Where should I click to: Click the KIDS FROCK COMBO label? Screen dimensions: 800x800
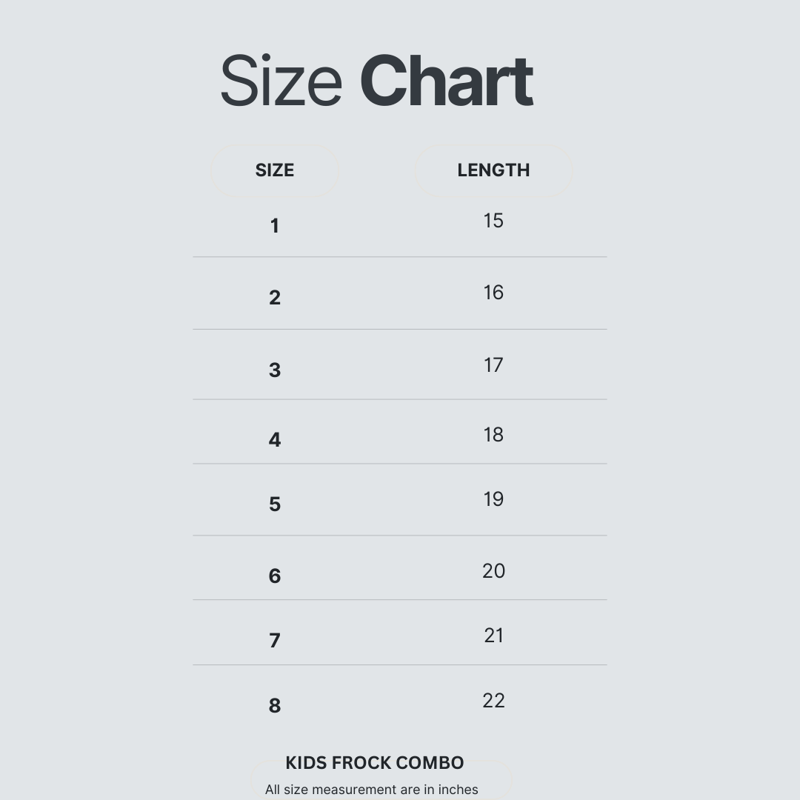(375, 763)
